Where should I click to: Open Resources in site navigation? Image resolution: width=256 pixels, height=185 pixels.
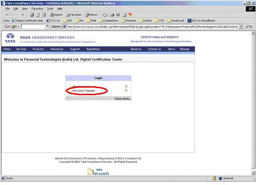pos(57,49)
